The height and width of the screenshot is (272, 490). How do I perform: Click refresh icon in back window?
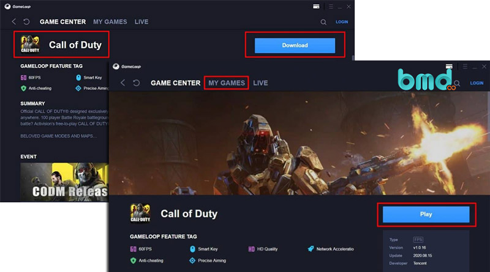click(x=26, y=21)
